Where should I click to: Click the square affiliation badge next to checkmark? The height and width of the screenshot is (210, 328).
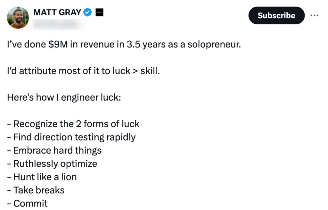[x=99, y=12]
